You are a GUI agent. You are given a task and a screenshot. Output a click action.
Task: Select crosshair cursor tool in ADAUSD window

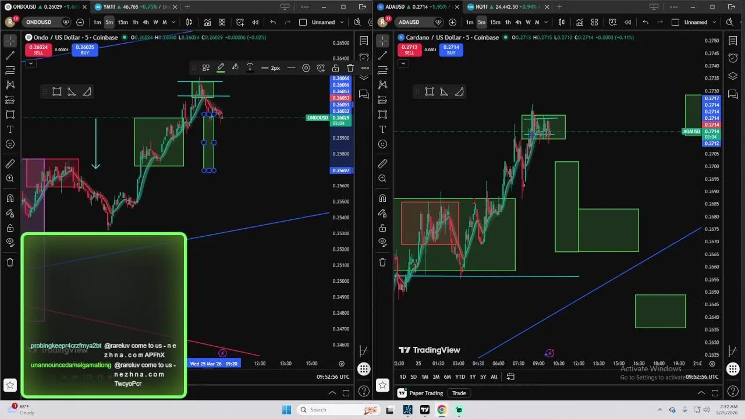point(382,41)
